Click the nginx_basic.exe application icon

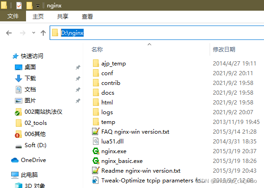coord(96,161)
